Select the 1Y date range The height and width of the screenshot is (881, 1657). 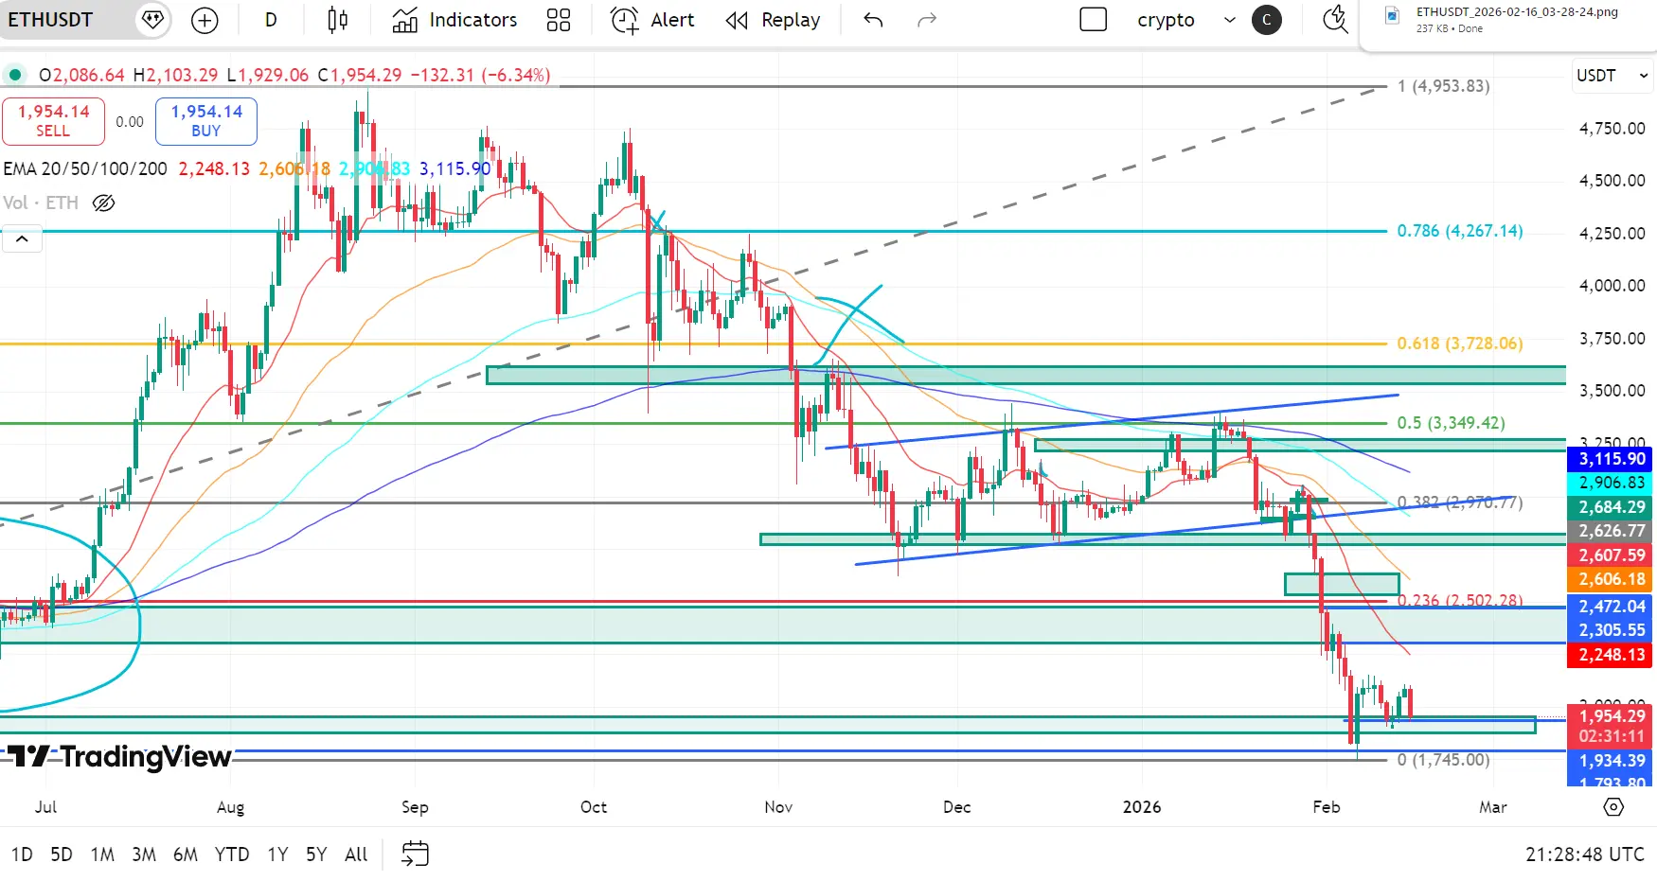277,855
